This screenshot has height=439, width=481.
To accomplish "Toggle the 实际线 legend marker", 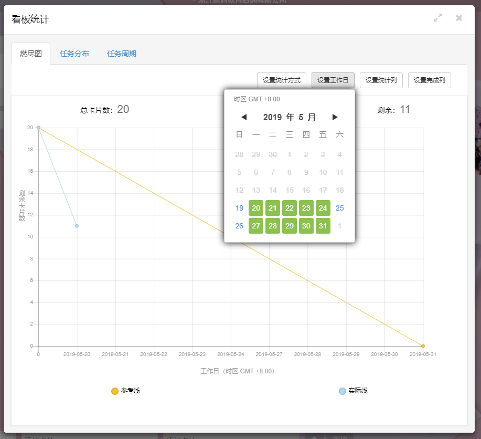I will 343,391.
